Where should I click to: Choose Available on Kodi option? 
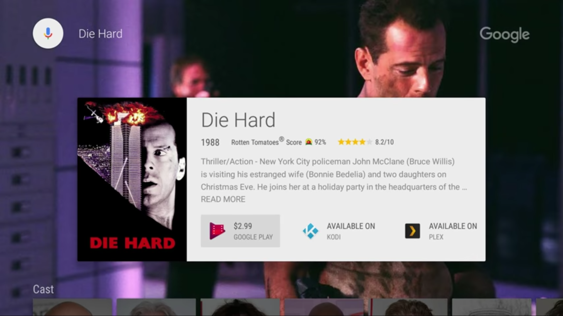click(x=339, y=231)
